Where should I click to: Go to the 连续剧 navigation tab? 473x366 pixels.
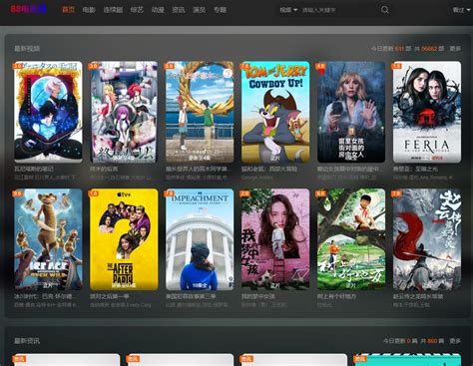pyautogui.click(x=113, y=10)
